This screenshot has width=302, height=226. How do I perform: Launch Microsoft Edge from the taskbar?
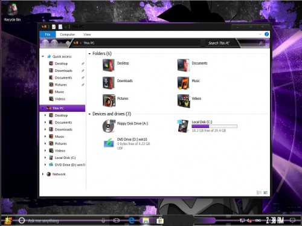pyautogui.click(x=132, y=221)
